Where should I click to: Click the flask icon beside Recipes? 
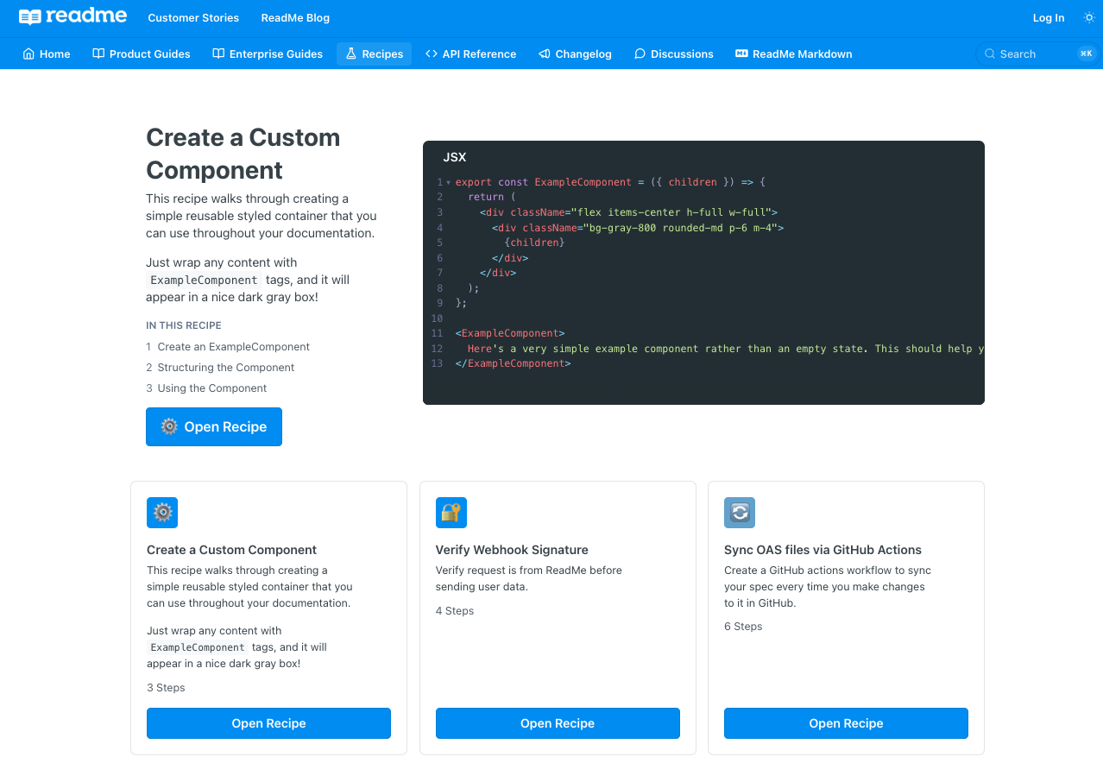[351, 54]
